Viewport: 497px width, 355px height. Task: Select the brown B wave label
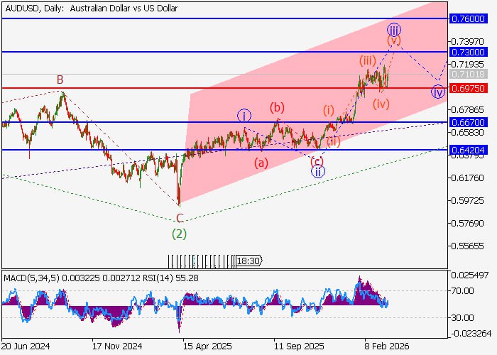[x=61, y=80]
